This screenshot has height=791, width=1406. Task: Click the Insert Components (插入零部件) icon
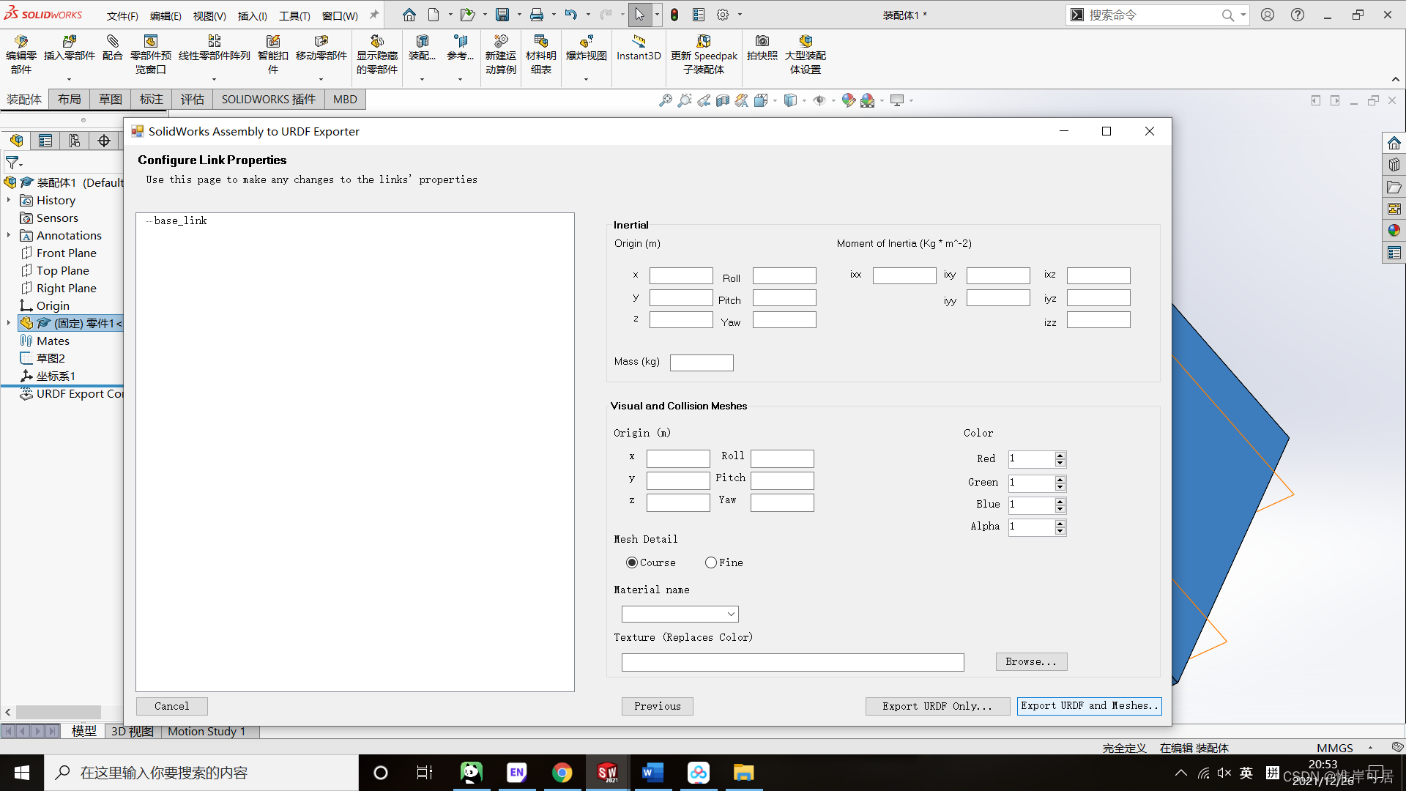click(x=70, y=42)
